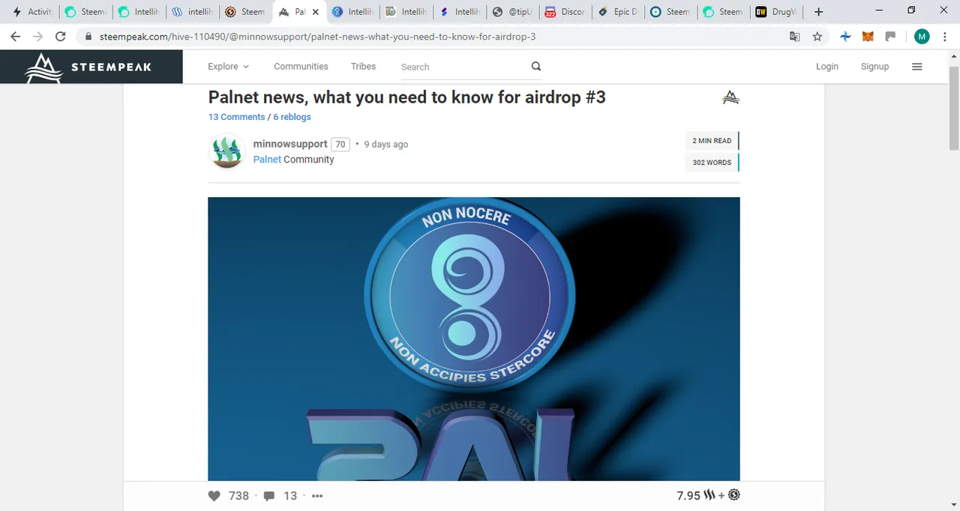
Task: Open the Google Translate page icon
Action: (x=795, y=36)
